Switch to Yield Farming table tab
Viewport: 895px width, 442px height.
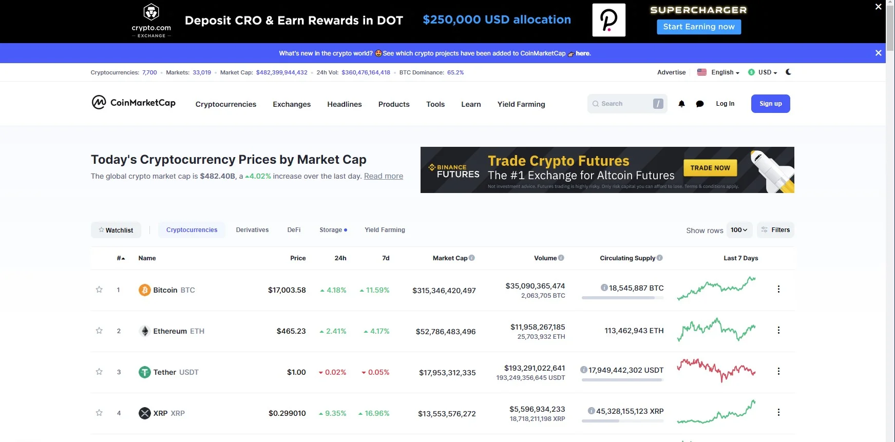[385, 230]
